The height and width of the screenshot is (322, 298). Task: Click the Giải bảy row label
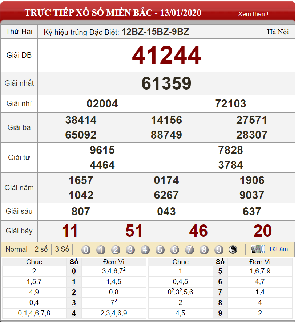19,231
